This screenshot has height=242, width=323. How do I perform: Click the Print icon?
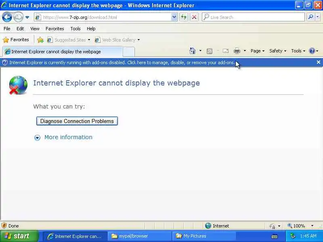pos(237,51)
